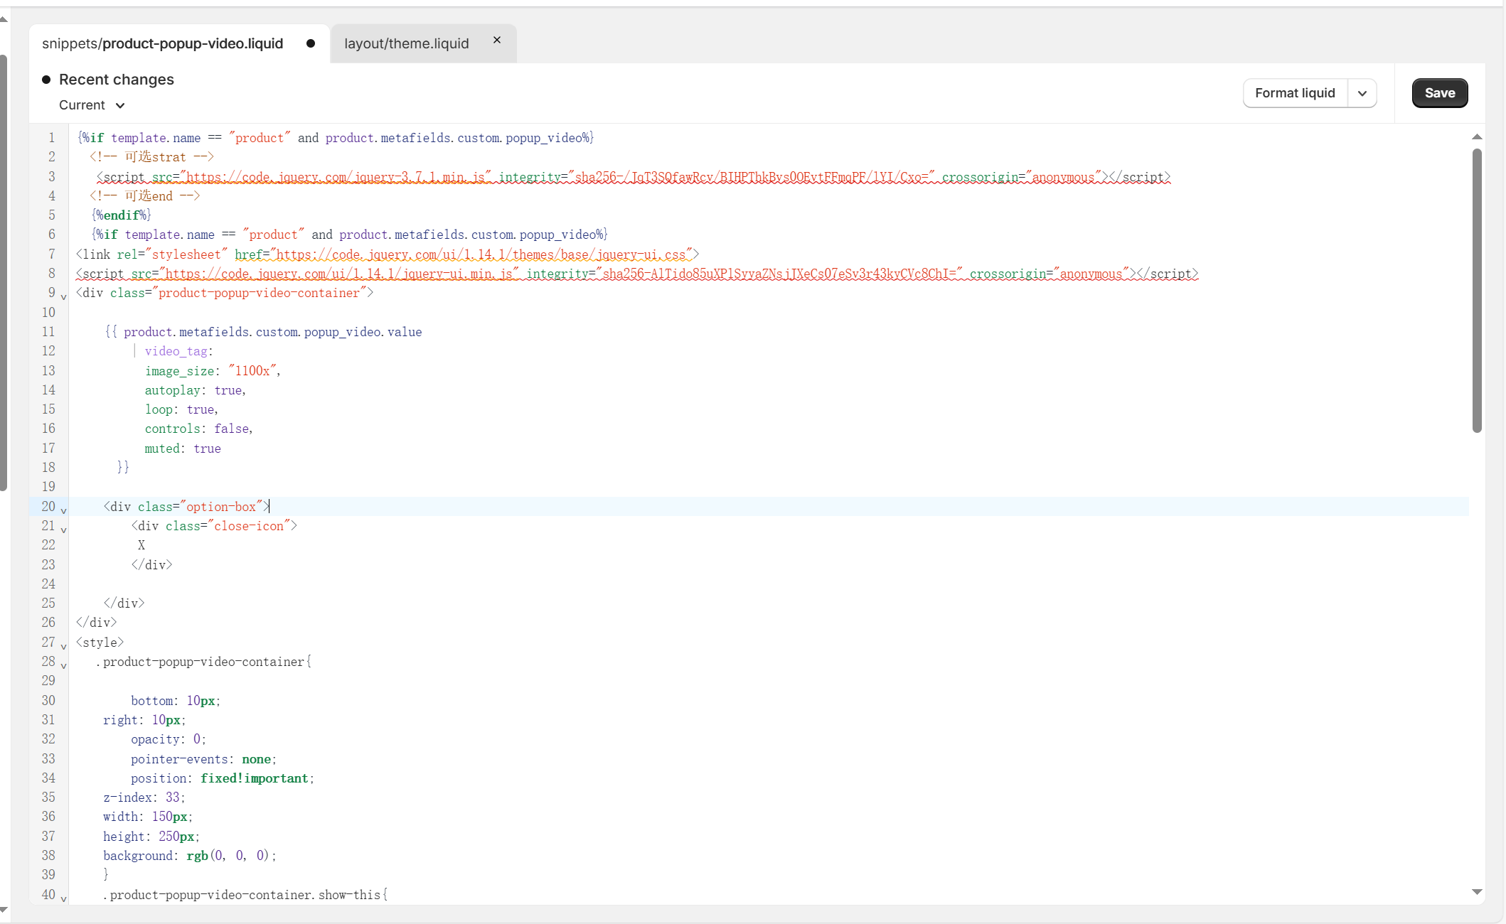Click the {%endif%} tag on line 5

(122, 215)
